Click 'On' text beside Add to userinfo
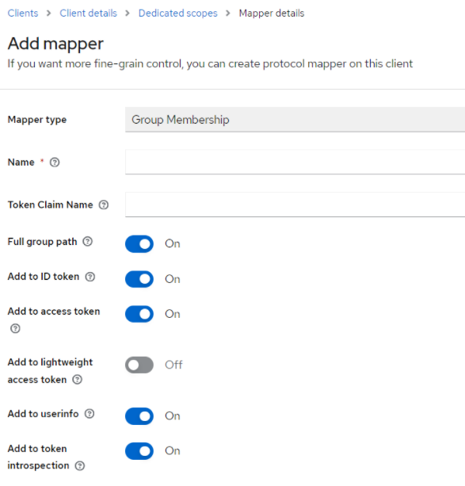 (173, 416)
